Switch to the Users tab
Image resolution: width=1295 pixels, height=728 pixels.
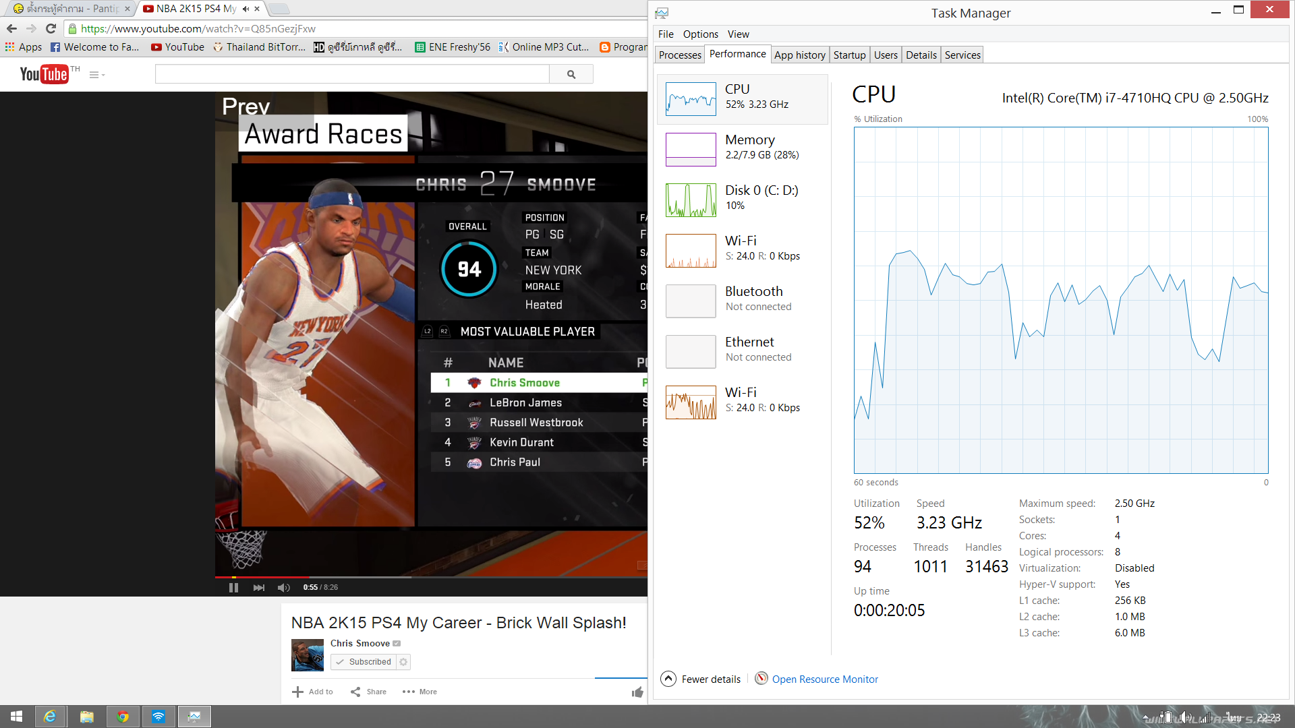tap(886, 55)
